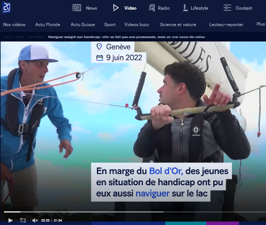Unmute the video sound
Viewport: 266px width, 225px height.
click(35, 220)
